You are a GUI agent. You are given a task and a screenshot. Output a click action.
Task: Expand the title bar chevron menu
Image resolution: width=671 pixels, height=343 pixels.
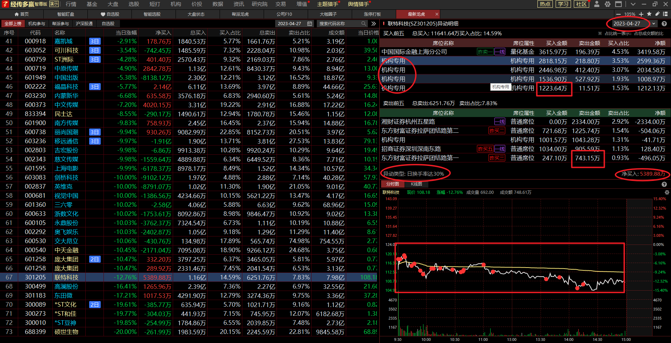point(633,4)
